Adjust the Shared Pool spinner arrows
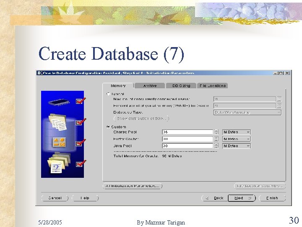302x227 pixels. 216,132
